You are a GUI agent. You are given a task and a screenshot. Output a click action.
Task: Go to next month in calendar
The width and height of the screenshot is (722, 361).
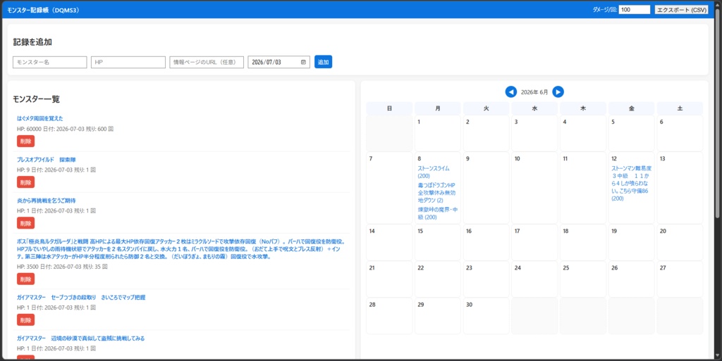pyautogui.click(x=558, y=92)
